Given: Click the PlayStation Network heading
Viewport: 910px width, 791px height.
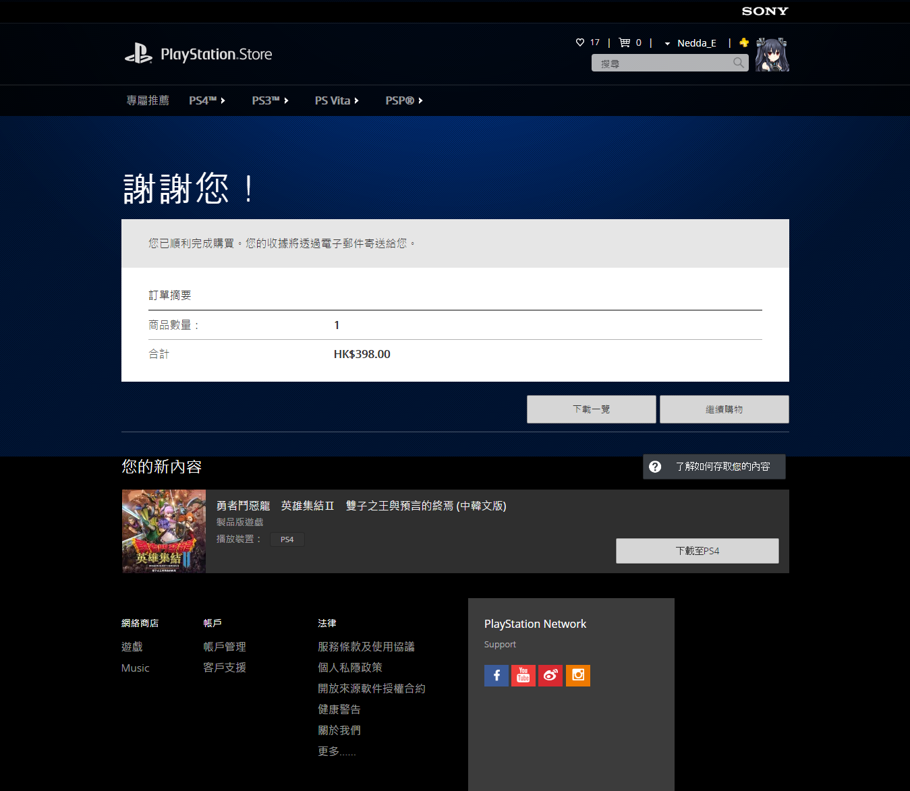Looking at the screenshot, I should click(536, 624).
